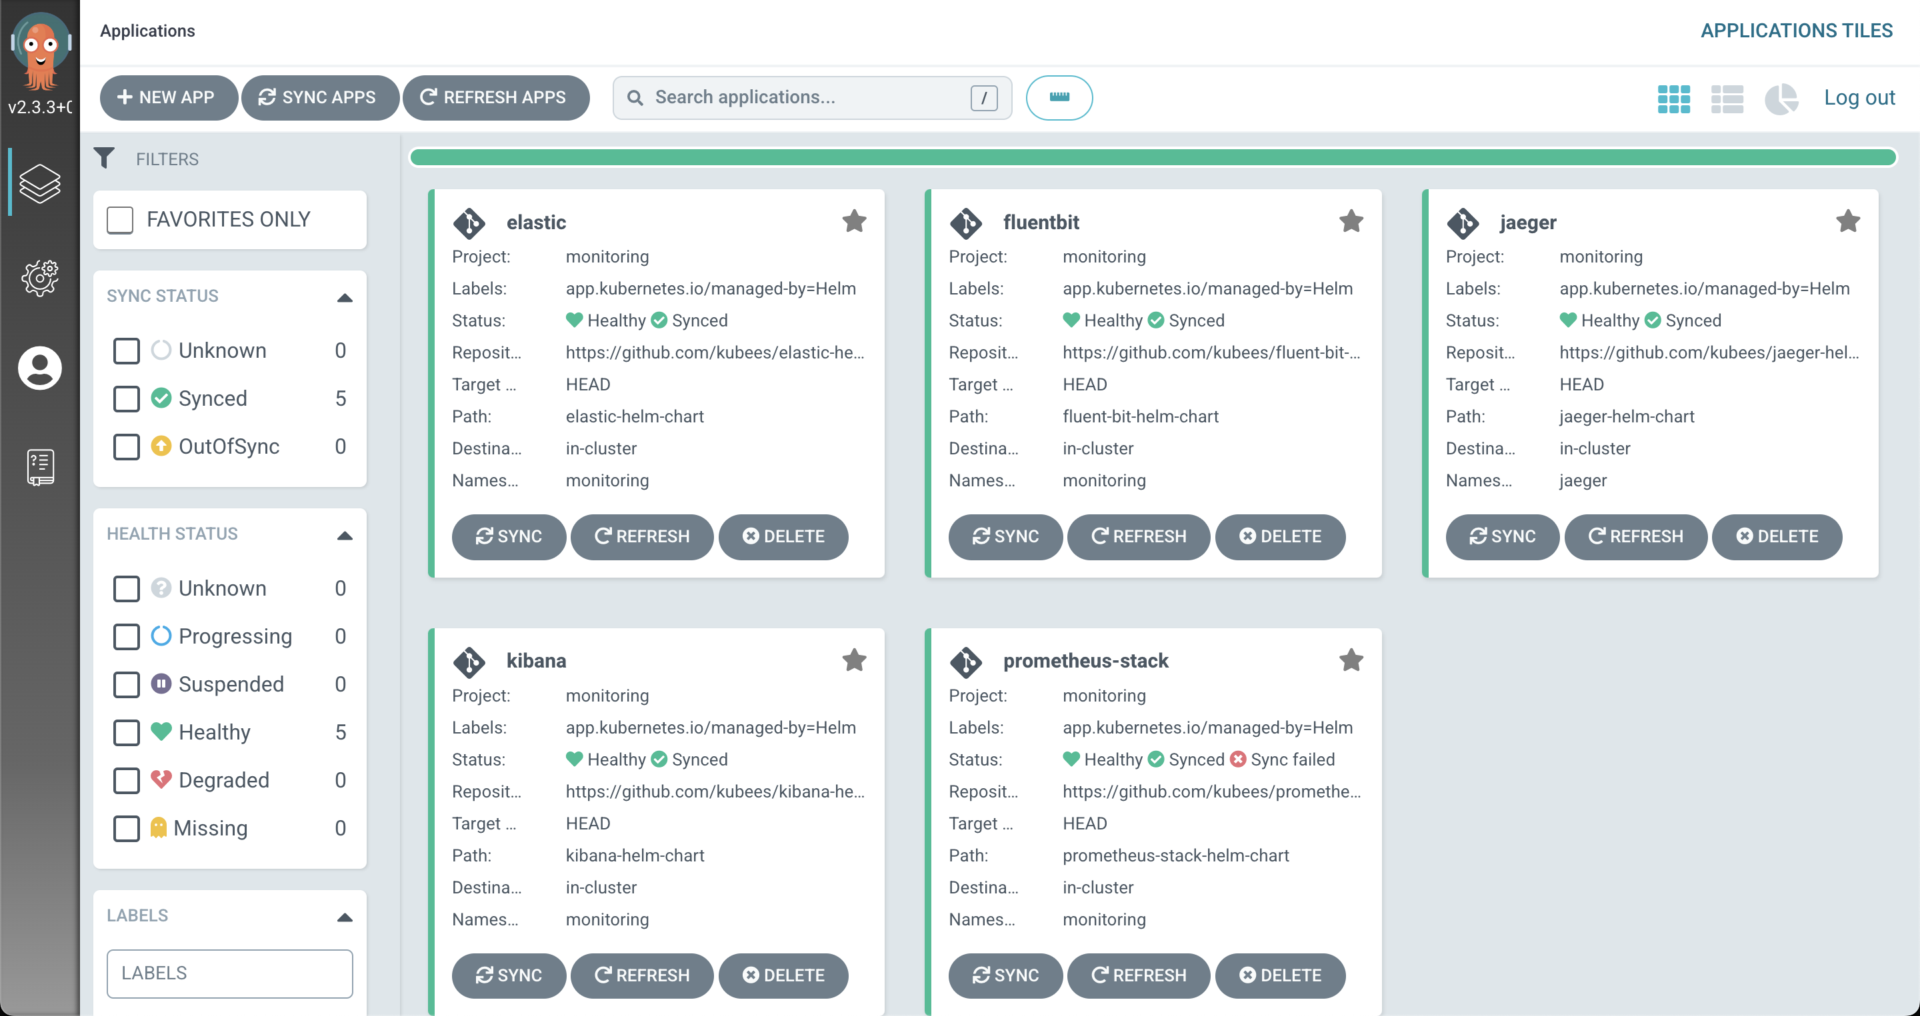
Task: Sync the kibana application
Action: [509, 975]
